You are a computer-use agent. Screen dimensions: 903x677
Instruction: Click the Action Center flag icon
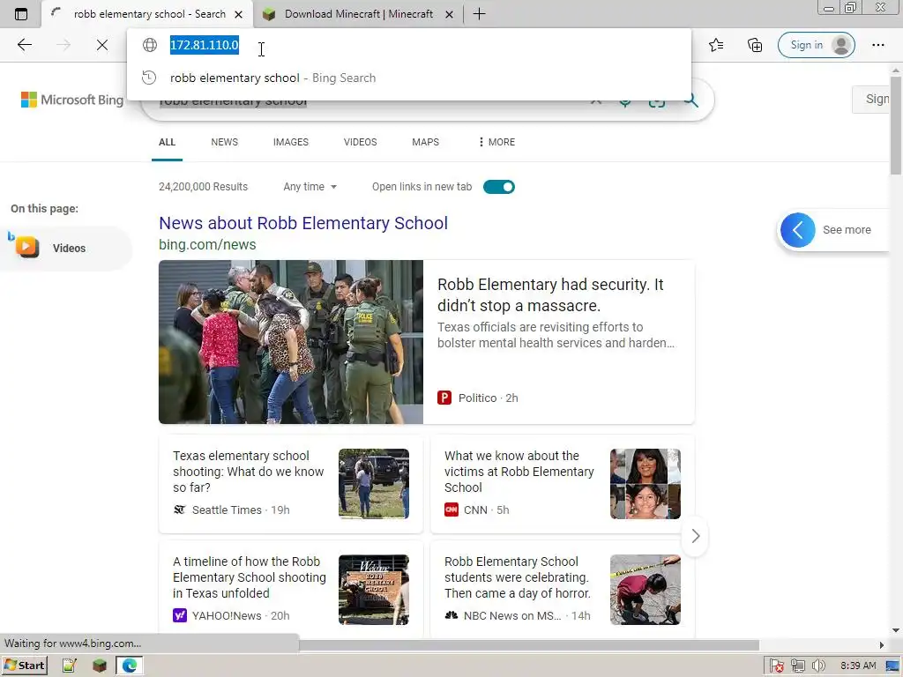coord(776,666)
